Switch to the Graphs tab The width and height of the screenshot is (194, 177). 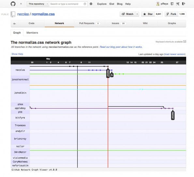pos(172,23)
